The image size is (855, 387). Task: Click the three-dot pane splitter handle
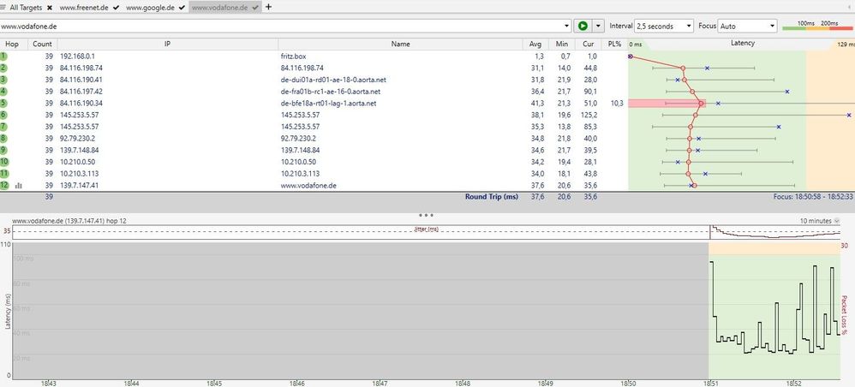(426, 215)
